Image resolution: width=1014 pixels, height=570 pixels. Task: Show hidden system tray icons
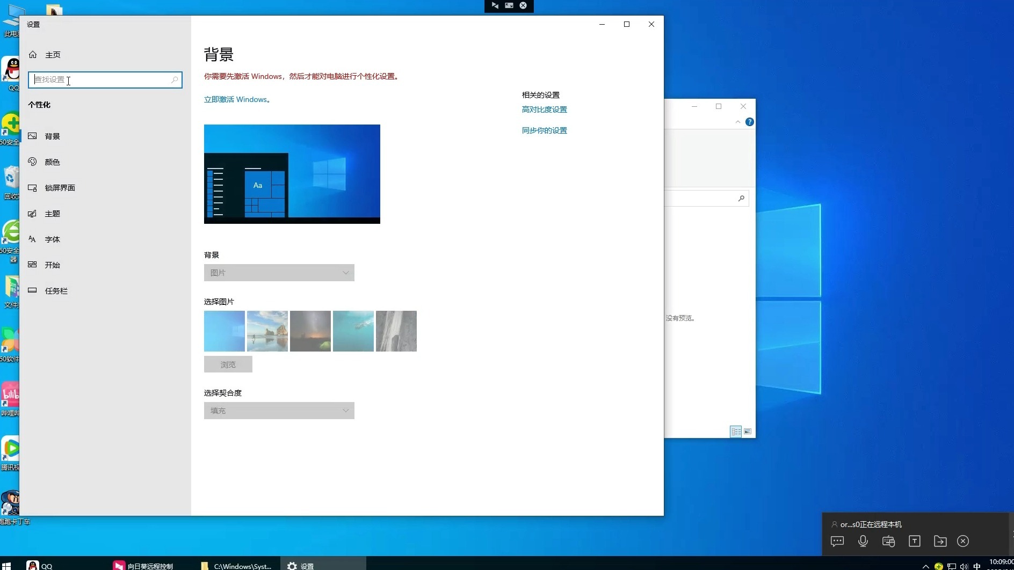click(925, 566)
